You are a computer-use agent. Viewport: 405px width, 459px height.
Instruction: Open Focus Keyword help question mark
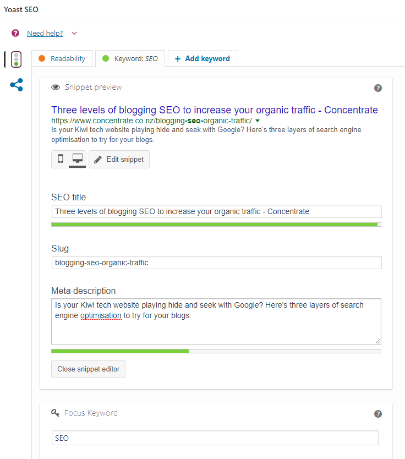(x=378, y=414)
